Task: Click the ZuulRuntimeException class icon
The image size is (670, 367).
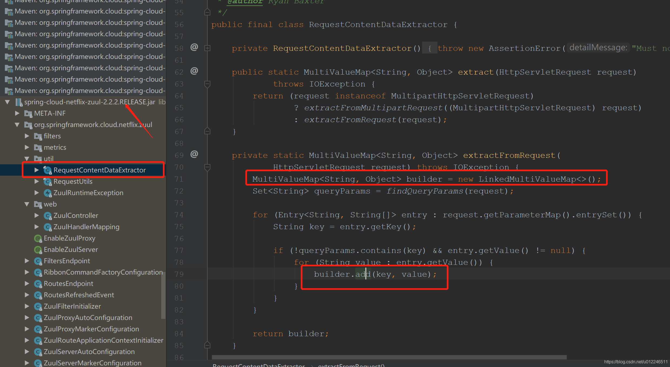Action: click(x=48, y=193)
